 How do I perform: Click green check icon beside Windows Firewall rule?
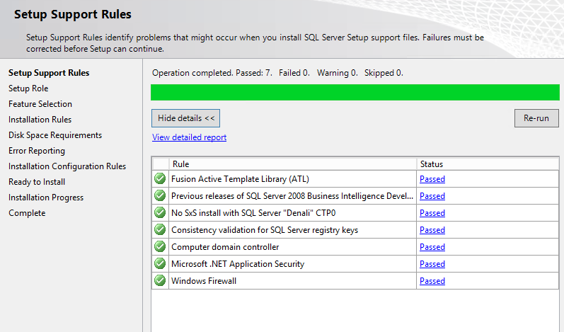coord(160,280)
